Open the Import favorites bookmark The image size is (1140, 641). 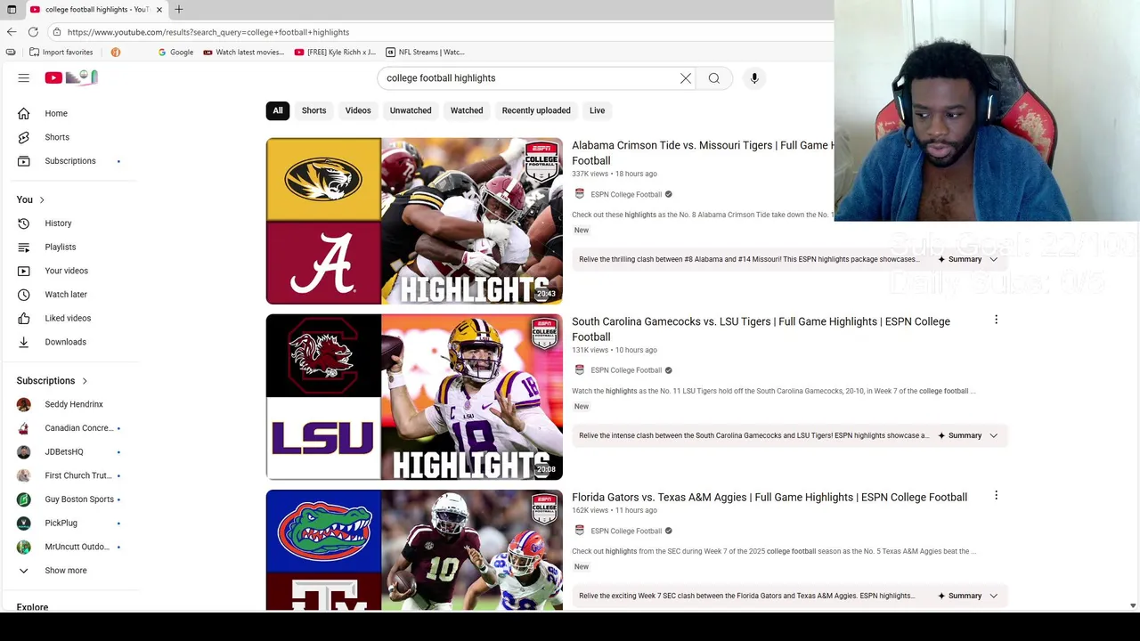[x=61, y=53]
